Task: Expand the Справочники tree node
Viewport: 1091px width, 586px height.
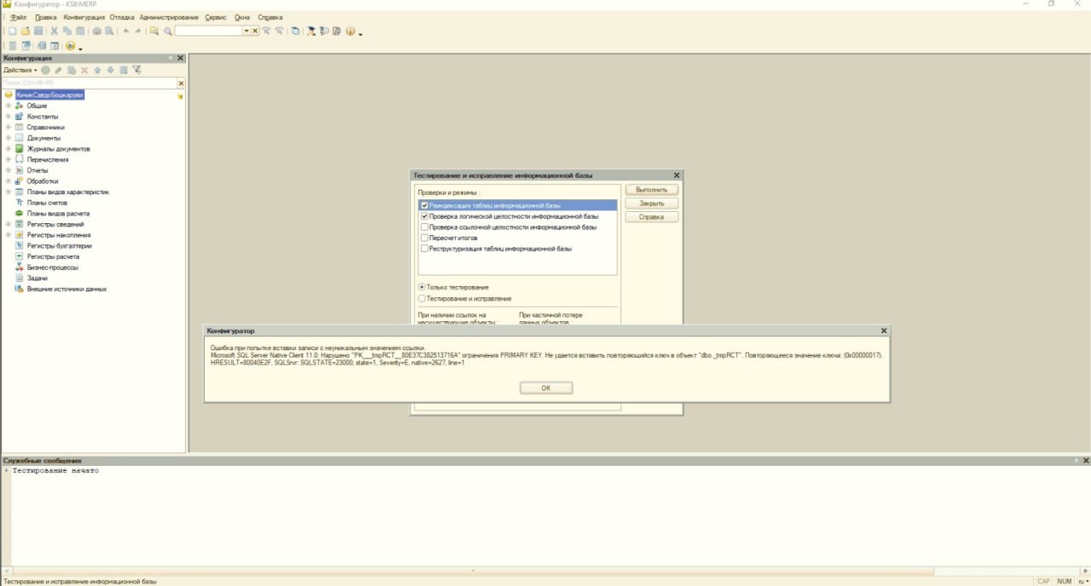Action: pyautogui.click(x=8, y=128)
